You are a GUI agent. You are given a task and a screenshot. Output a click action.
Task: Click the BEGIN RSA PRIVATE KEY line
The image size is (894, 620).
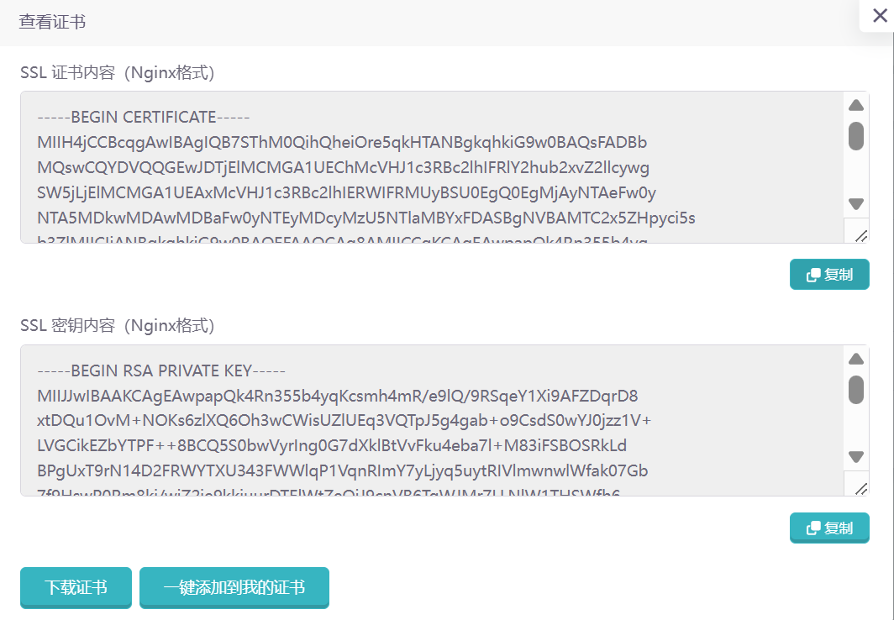pyautogui.click(x=161, y=370)
